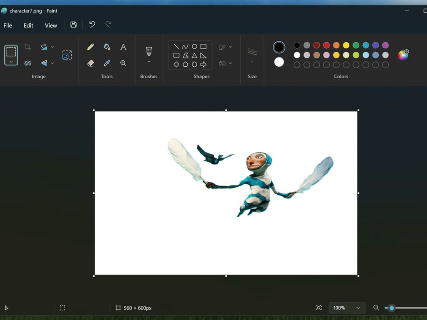Image resolution: width=427 pixels, height=320 pixels.
Task: Open Edit colors rainbow wheel
Action: tap(403, 55)
